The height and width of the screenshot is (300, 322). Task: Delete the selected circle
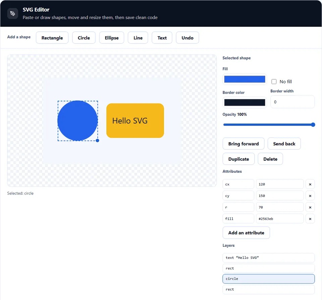click(270, 159)
